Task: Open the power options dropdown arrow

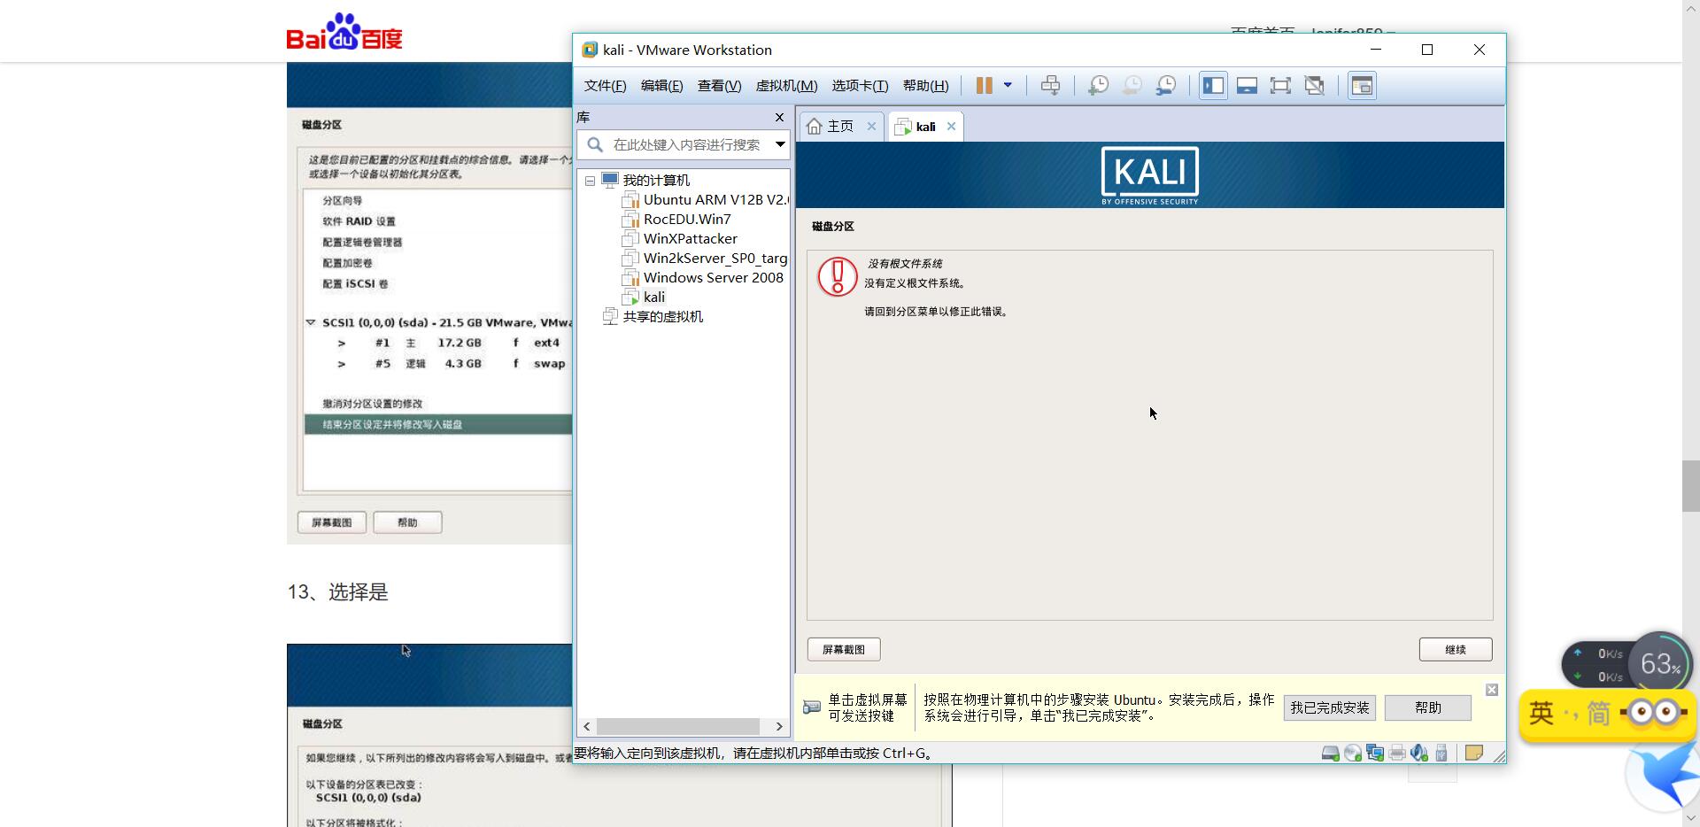Action: tap(1008, 86)
